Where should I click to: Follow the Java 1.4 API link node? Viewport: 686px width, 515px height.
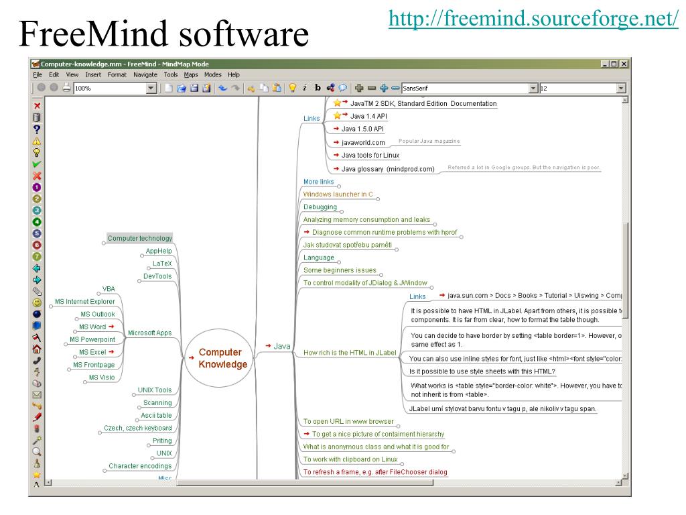pos(368,116)
